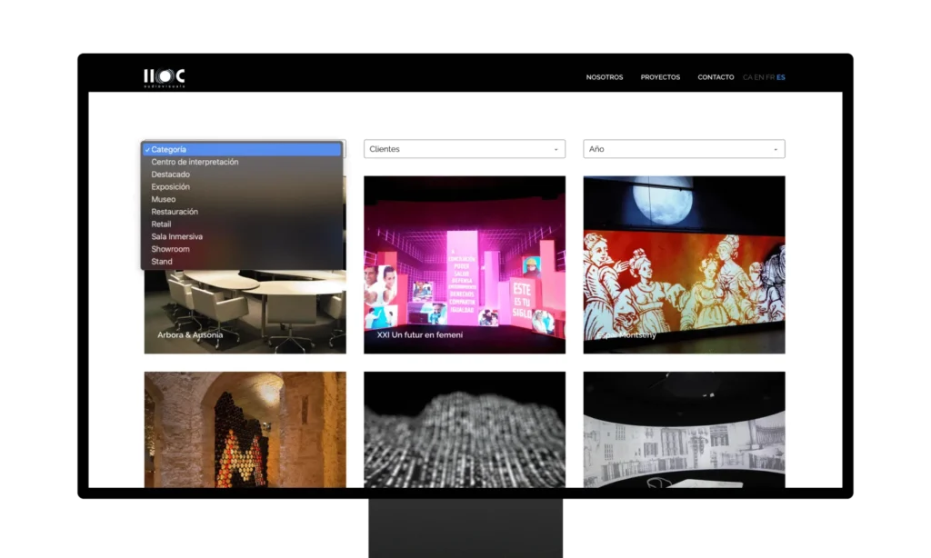The height and width of the screenshot is (558, 931).
Task: Open the XXI Un futur en femení project
Action: [465, 264]
